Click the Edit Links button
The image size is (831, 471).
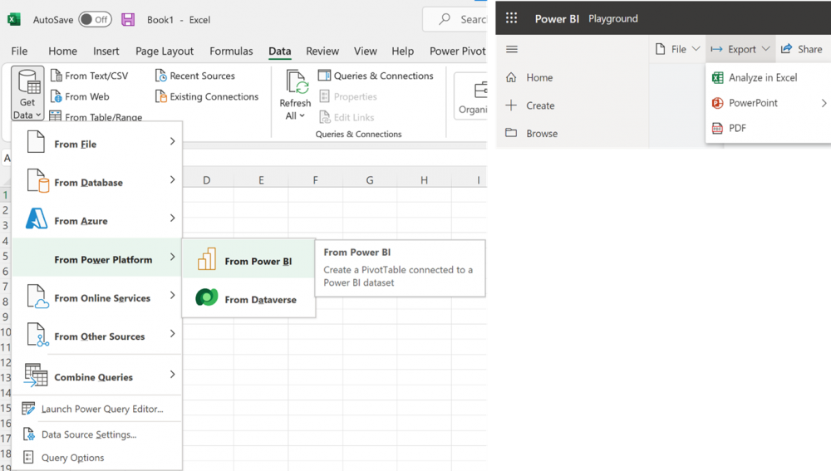click(x=347, y=117)
